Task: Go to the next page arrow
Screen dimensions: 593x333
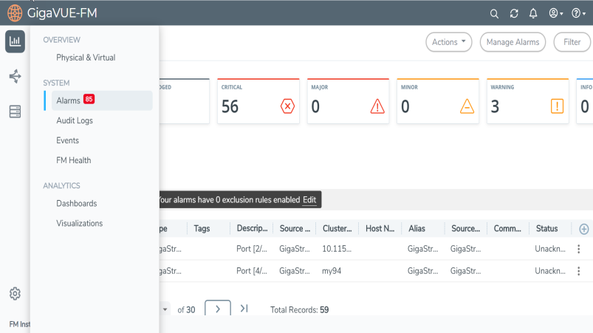Action: click(x=217, y=309)
